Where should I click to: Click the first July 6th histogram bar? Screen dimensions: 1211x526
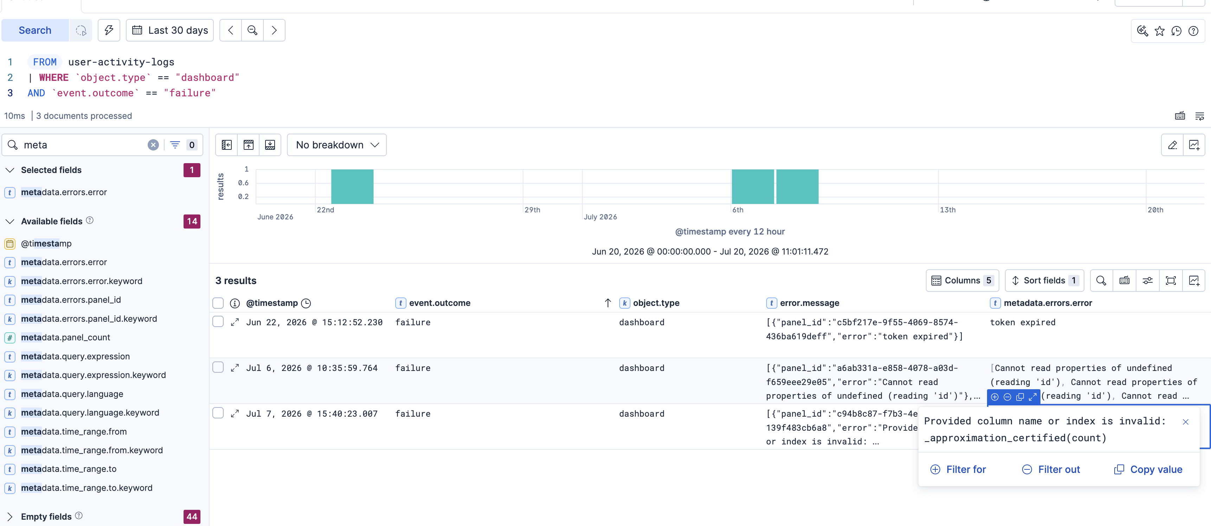[x=752, y=187]
